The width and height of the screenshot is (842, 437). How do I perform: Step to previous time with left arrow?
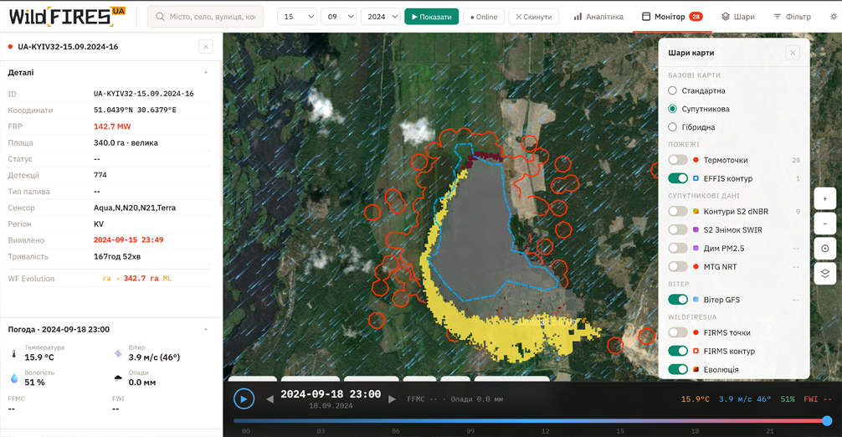pyautogui.click(x=270, y=398)
